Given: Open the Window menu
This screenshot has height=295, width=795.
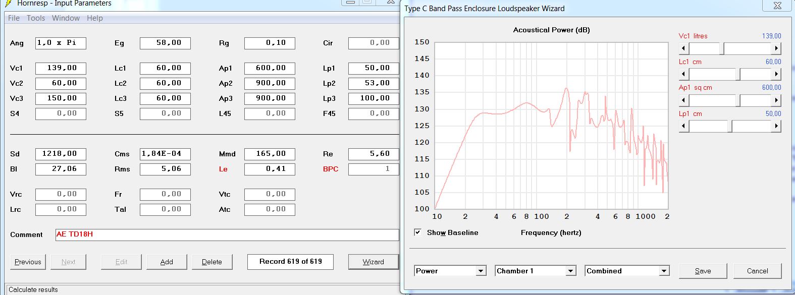Looking at the screenshot, I should coord(66,18).
